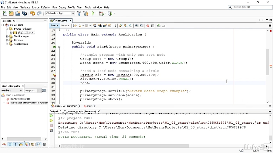Go to next bookmark
This screenshot has height=153, width=273.
pyautogui.click(x=126, y=26)
